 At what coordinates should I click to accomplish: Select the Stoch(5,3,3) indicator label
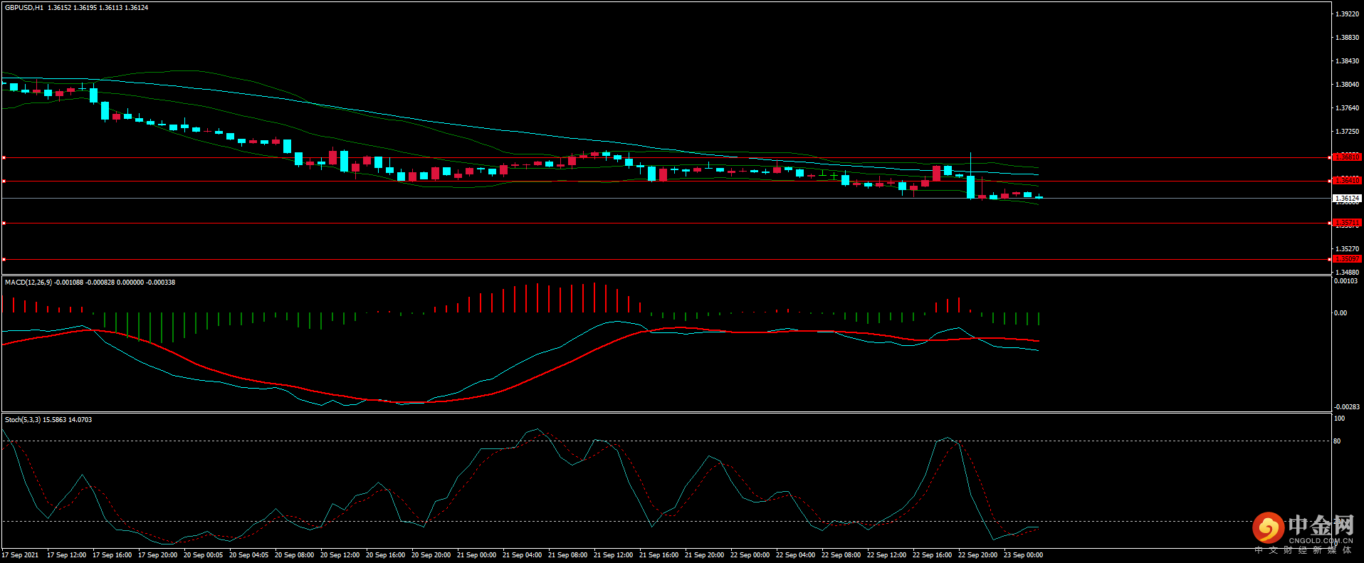pos(23,420)
